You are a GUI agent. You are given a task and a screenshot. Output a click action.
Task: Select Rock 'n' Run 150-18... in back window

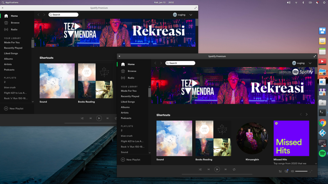16,98
